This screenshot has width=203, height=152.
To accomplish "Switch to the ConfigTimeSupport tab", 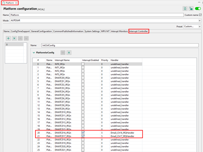I will pyautogui.click(x=20, y=31).
